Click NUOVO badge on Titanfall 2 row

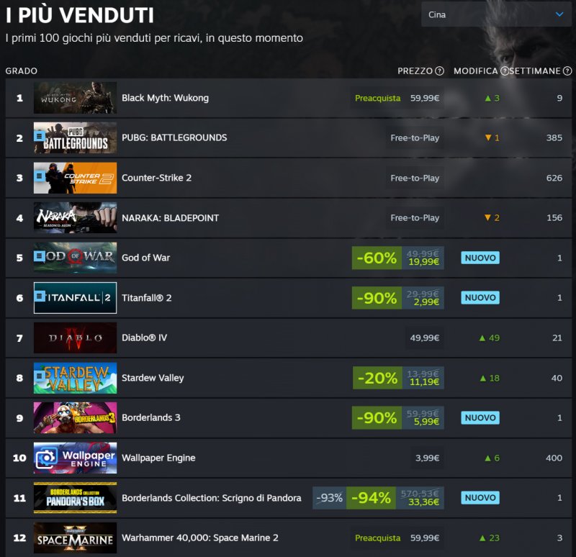[x=480, y=298]
